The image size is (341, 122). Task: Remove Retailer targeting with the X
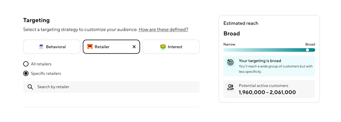click(134, 47)
